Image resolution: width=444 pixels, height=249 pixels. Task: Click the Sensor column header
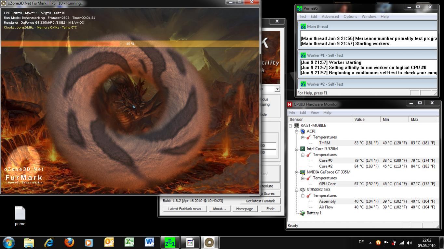(x=320, y=119)
